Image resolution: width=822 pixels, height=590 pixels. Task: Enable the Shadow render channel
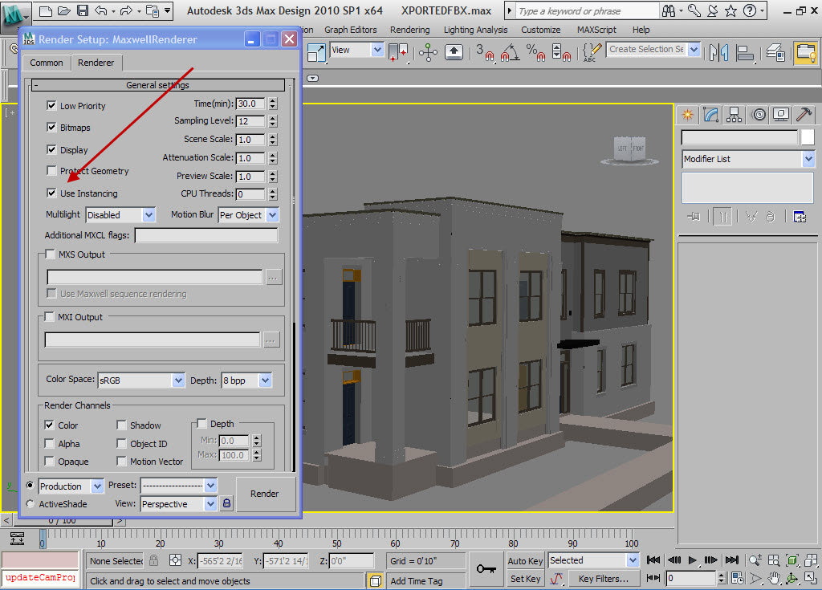click(120, 425)
